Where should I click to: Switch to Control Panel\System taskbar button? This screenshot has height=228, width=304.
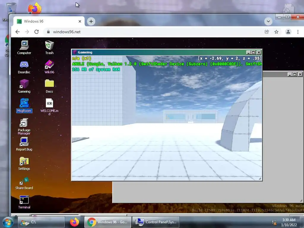(156, 222)
